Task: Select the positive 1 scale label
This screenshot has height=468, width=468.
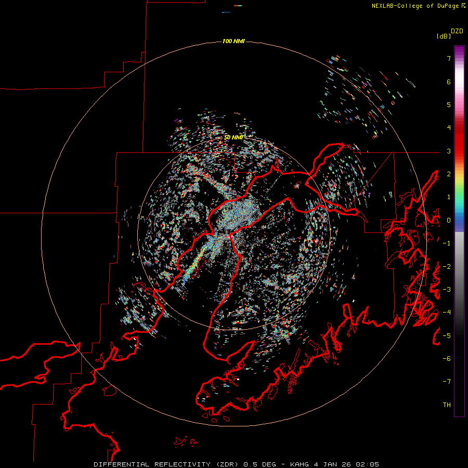Action: [x=449, y=197]
